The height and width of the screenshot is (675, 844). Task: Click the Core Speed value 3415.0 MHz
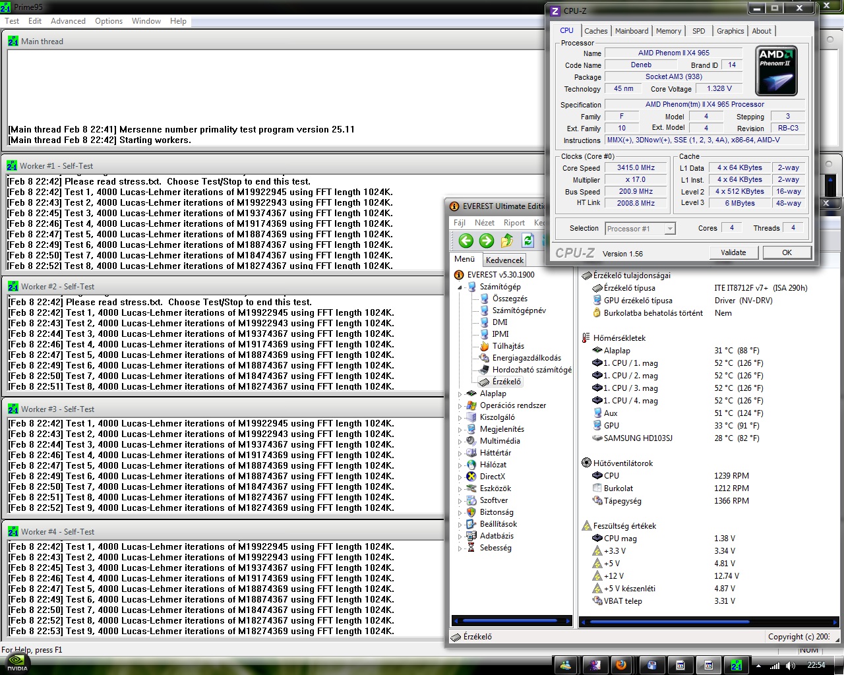636,168
